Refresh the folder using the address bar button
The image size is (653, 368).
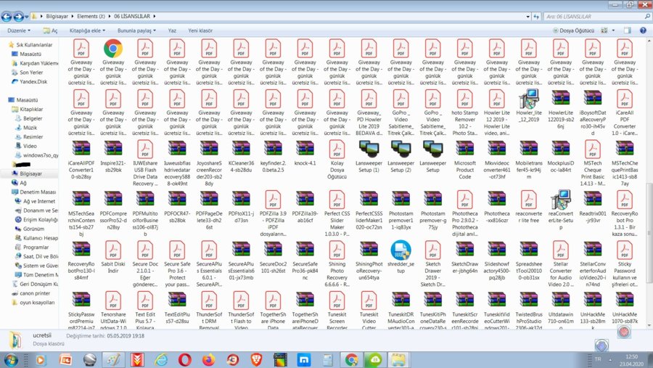(x=536, y=17)
